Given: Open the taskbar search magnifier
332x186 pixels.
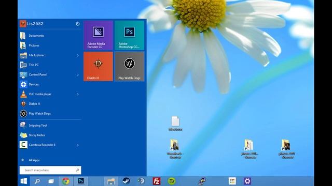Looking at the screenshot, I should click(37, 181).
